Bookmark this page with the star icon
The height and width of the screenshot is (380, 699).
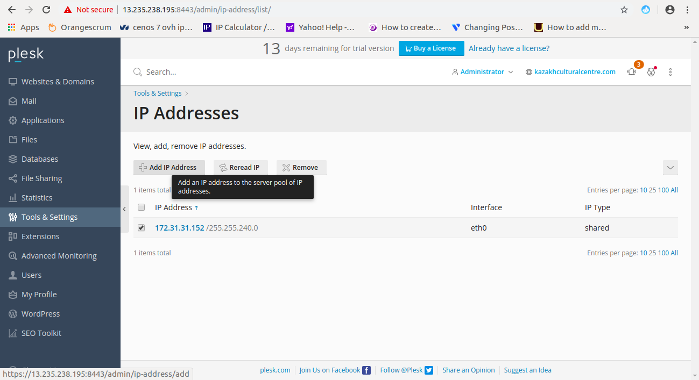click(624, 10)
